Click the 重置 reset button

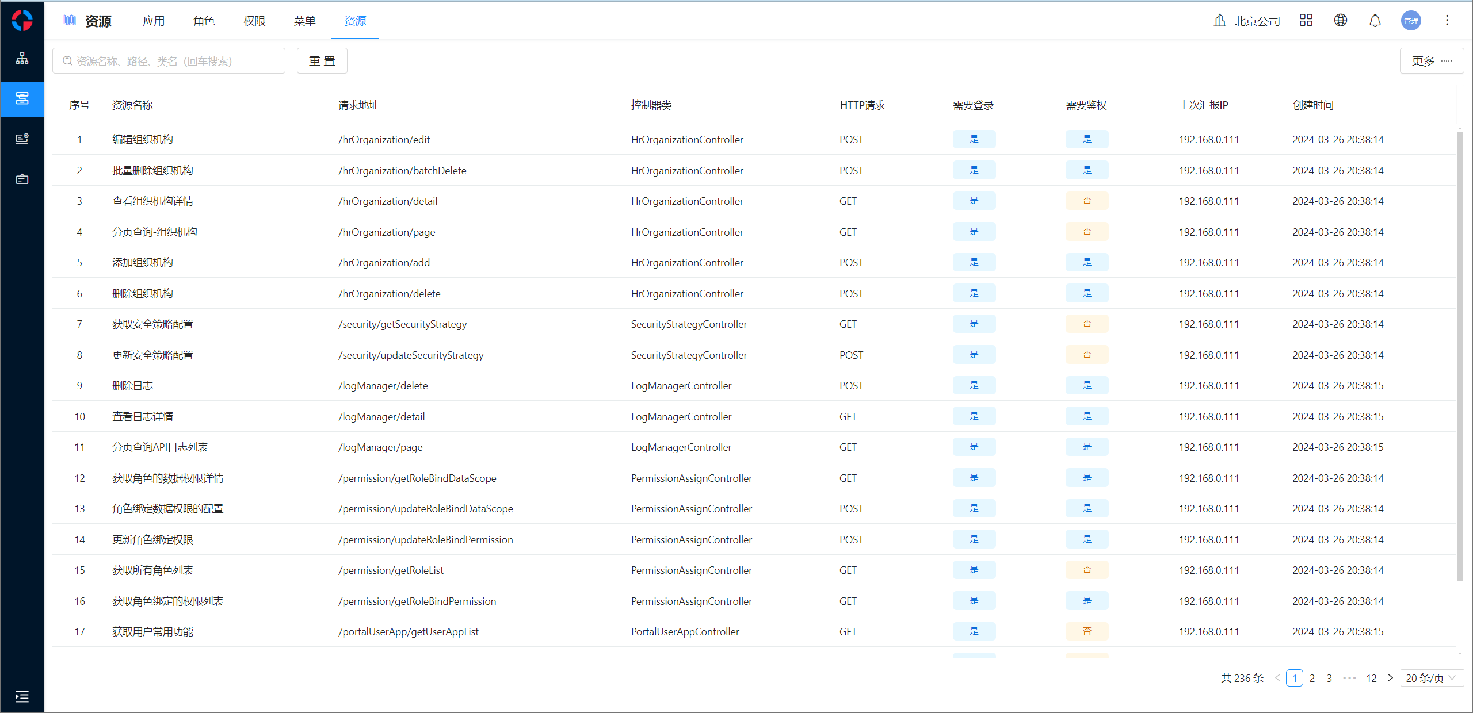click(x=322, y=61)
